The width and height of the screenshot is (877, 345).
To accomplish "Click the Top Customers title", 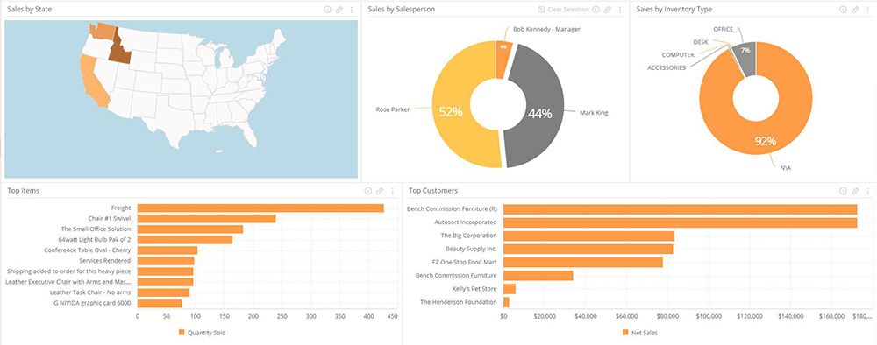I will tap(433, 191).
